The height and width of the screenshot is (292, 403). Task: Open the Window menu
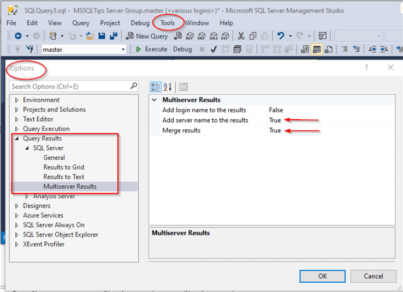[x=197, y=23]
